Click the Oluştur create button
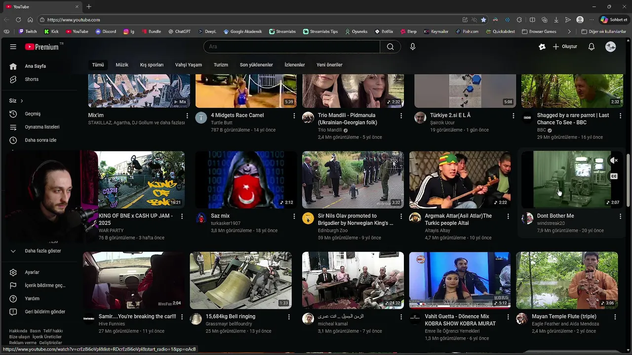Image resolution: width=632 pixels, height=355 pixels. click(565, 47)
